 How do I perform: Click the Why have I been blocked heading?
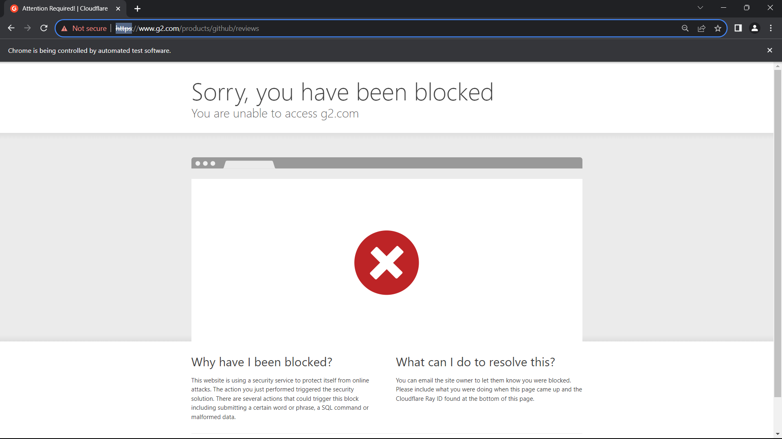tap(261, 362)
